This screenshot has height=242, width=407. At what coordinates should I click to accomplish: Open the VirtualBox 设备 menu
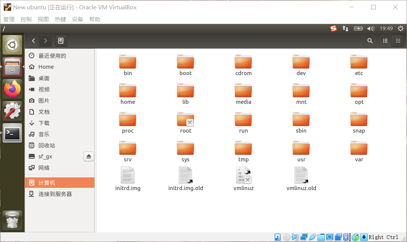(77, 19)
